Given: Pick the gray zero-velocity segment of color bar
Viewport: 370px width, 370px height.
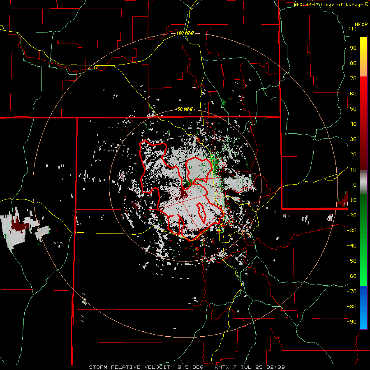Looking at the screenshot, I should tap(363, 182).
